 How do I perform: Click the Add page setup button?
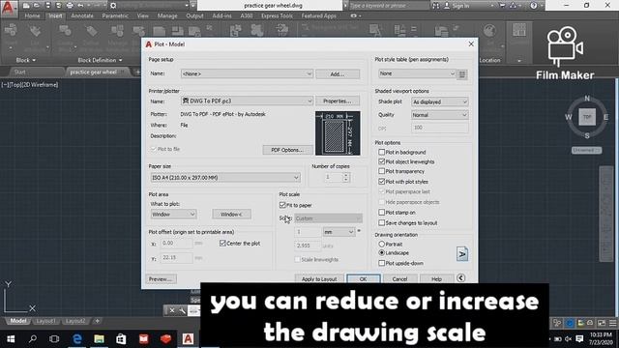(338, 73)
